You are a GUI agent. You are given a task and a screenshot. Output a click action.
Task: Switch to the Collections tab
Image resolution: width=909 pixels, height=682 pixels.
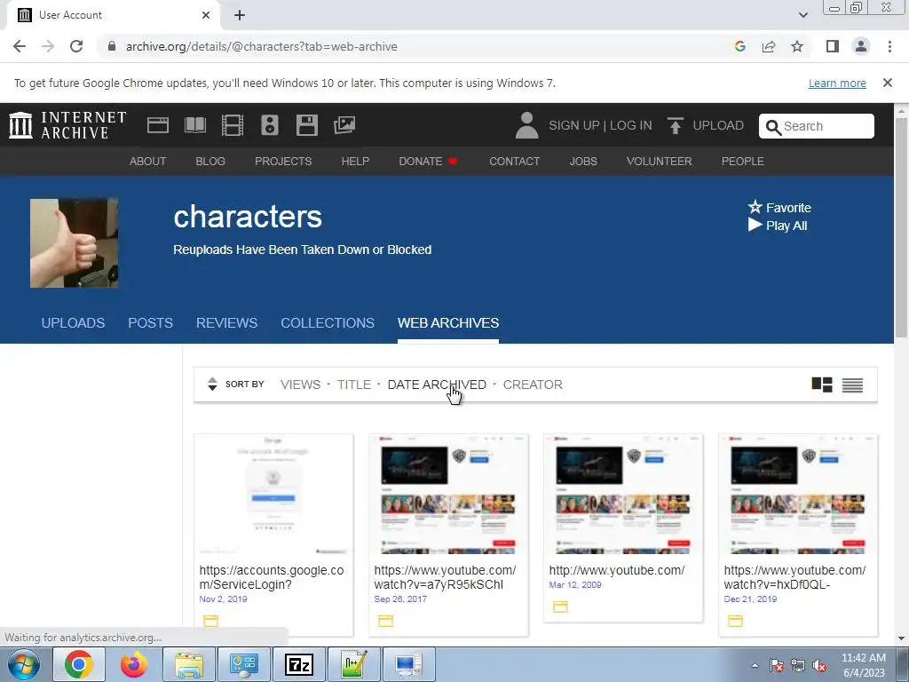(x=328, y=323)
